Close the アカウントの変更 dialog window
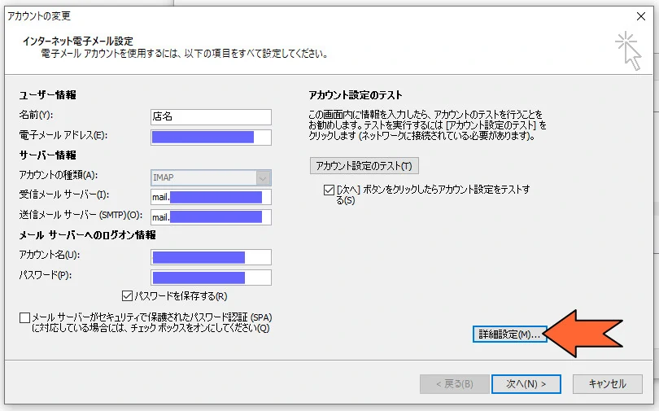Screen dimensions: 659x411 click(x=640, y=15)
